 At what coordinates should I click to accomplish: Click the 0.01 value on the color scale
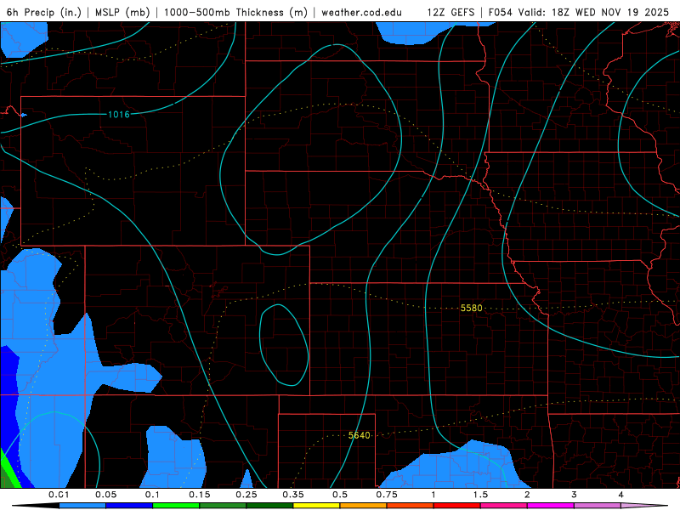(59, 495)
